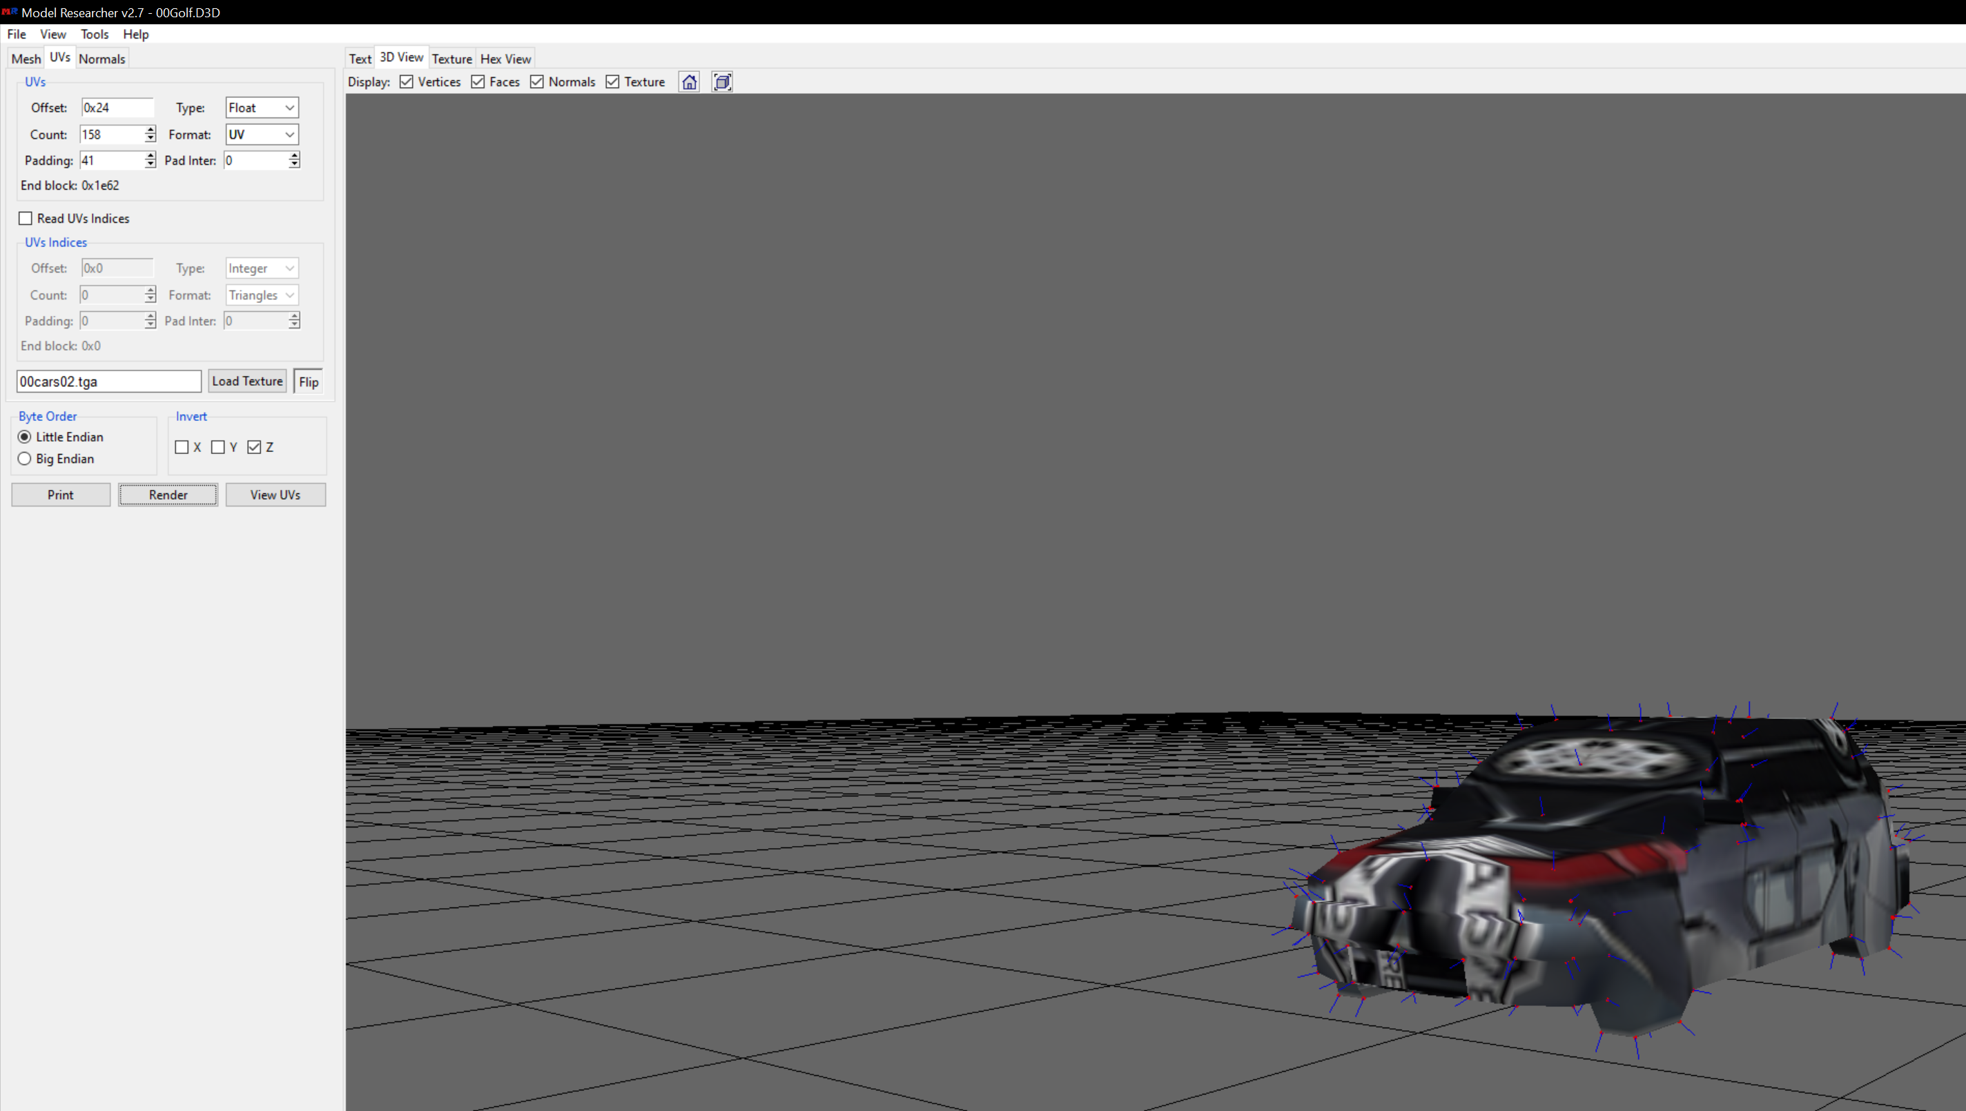Click the UVs Padding field showing 41

tap(111, 160)
